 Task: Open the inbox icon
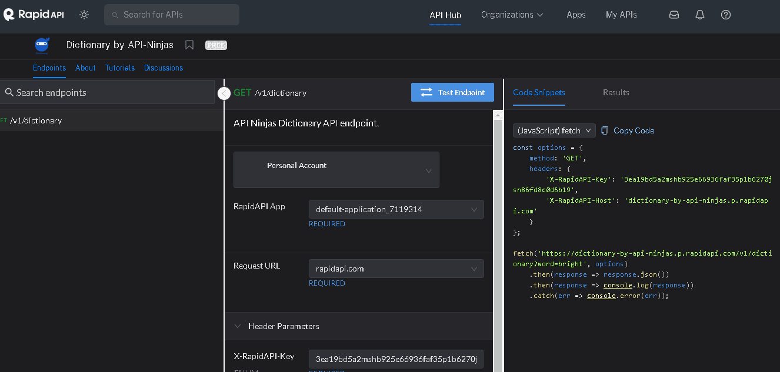point(674,15)
